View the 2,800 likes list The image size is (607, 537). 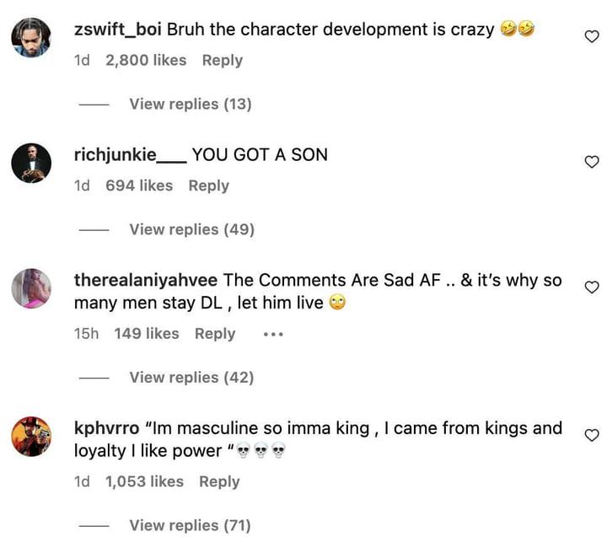pyautogui.click(x=146, y=61)
